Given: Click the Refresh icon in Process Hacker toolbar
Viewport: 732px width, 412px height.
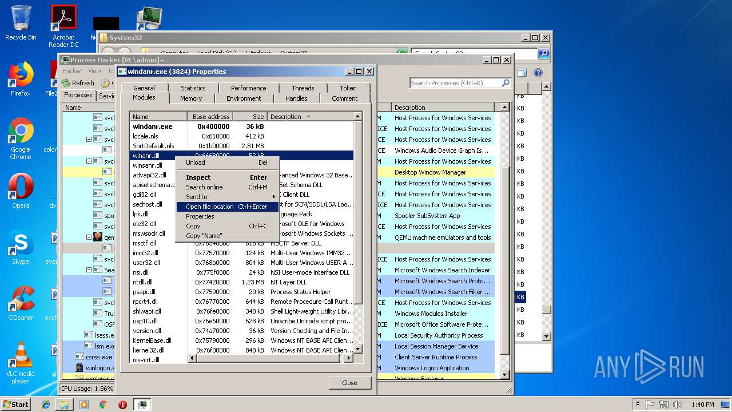Looking at the screenshot, I should pyautogui.click(x=66, y=83).
